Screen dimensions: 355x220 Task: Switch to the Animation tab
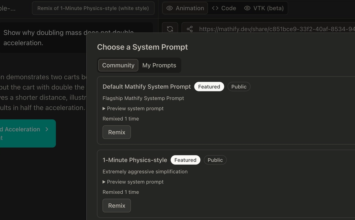point(185,8)
